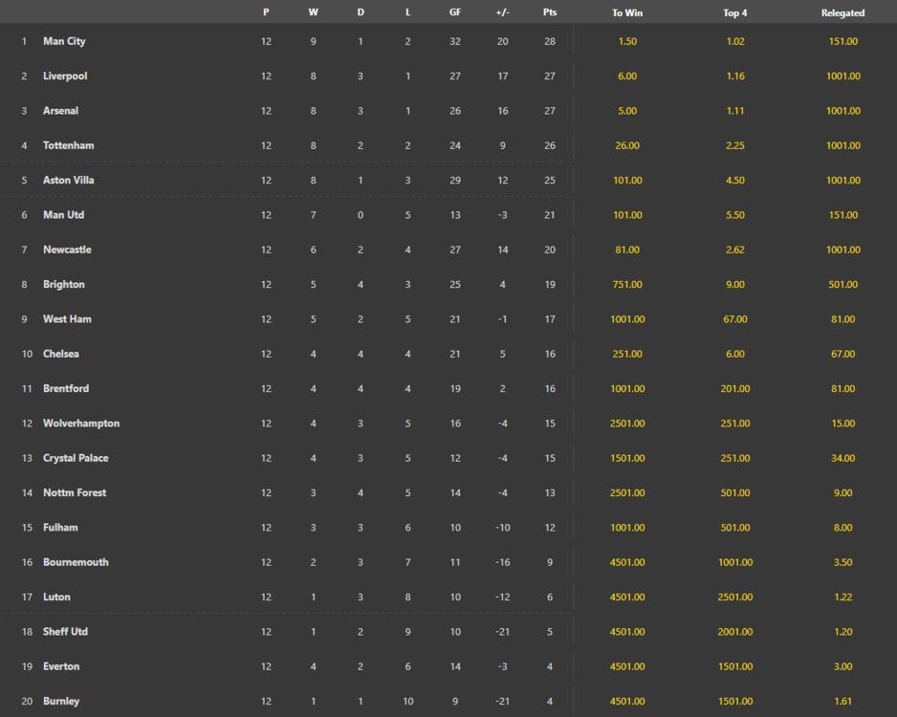Click Sheff Utd Relegated odds 1.20

843,632
